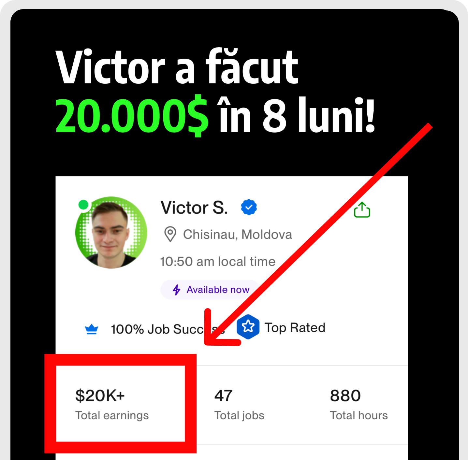Click the Top Rated star badge icon
Screen dimensions: 468x460
click(x=248, y=327)
